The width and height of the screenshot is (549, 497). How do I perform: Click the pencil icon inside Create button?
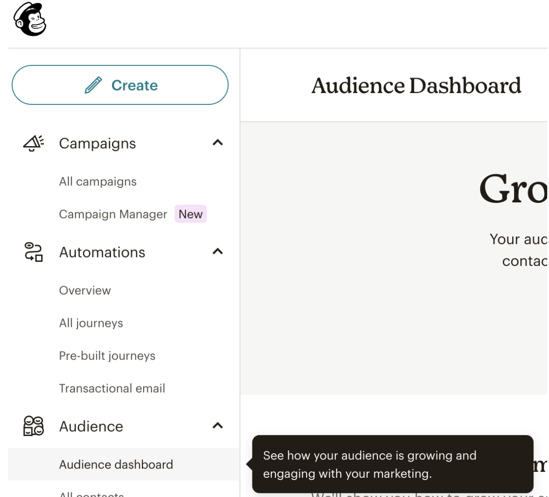(94, 84)
